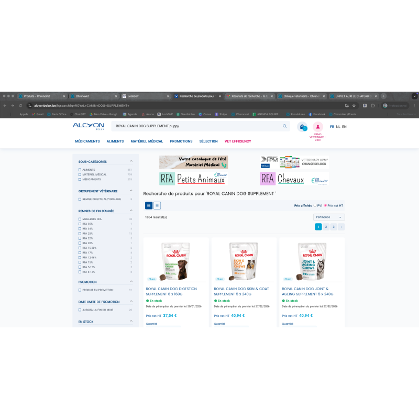Screen dimensions: 419x419
Task: Open the Facebook bookmark
Action: (x=317, y=114)
